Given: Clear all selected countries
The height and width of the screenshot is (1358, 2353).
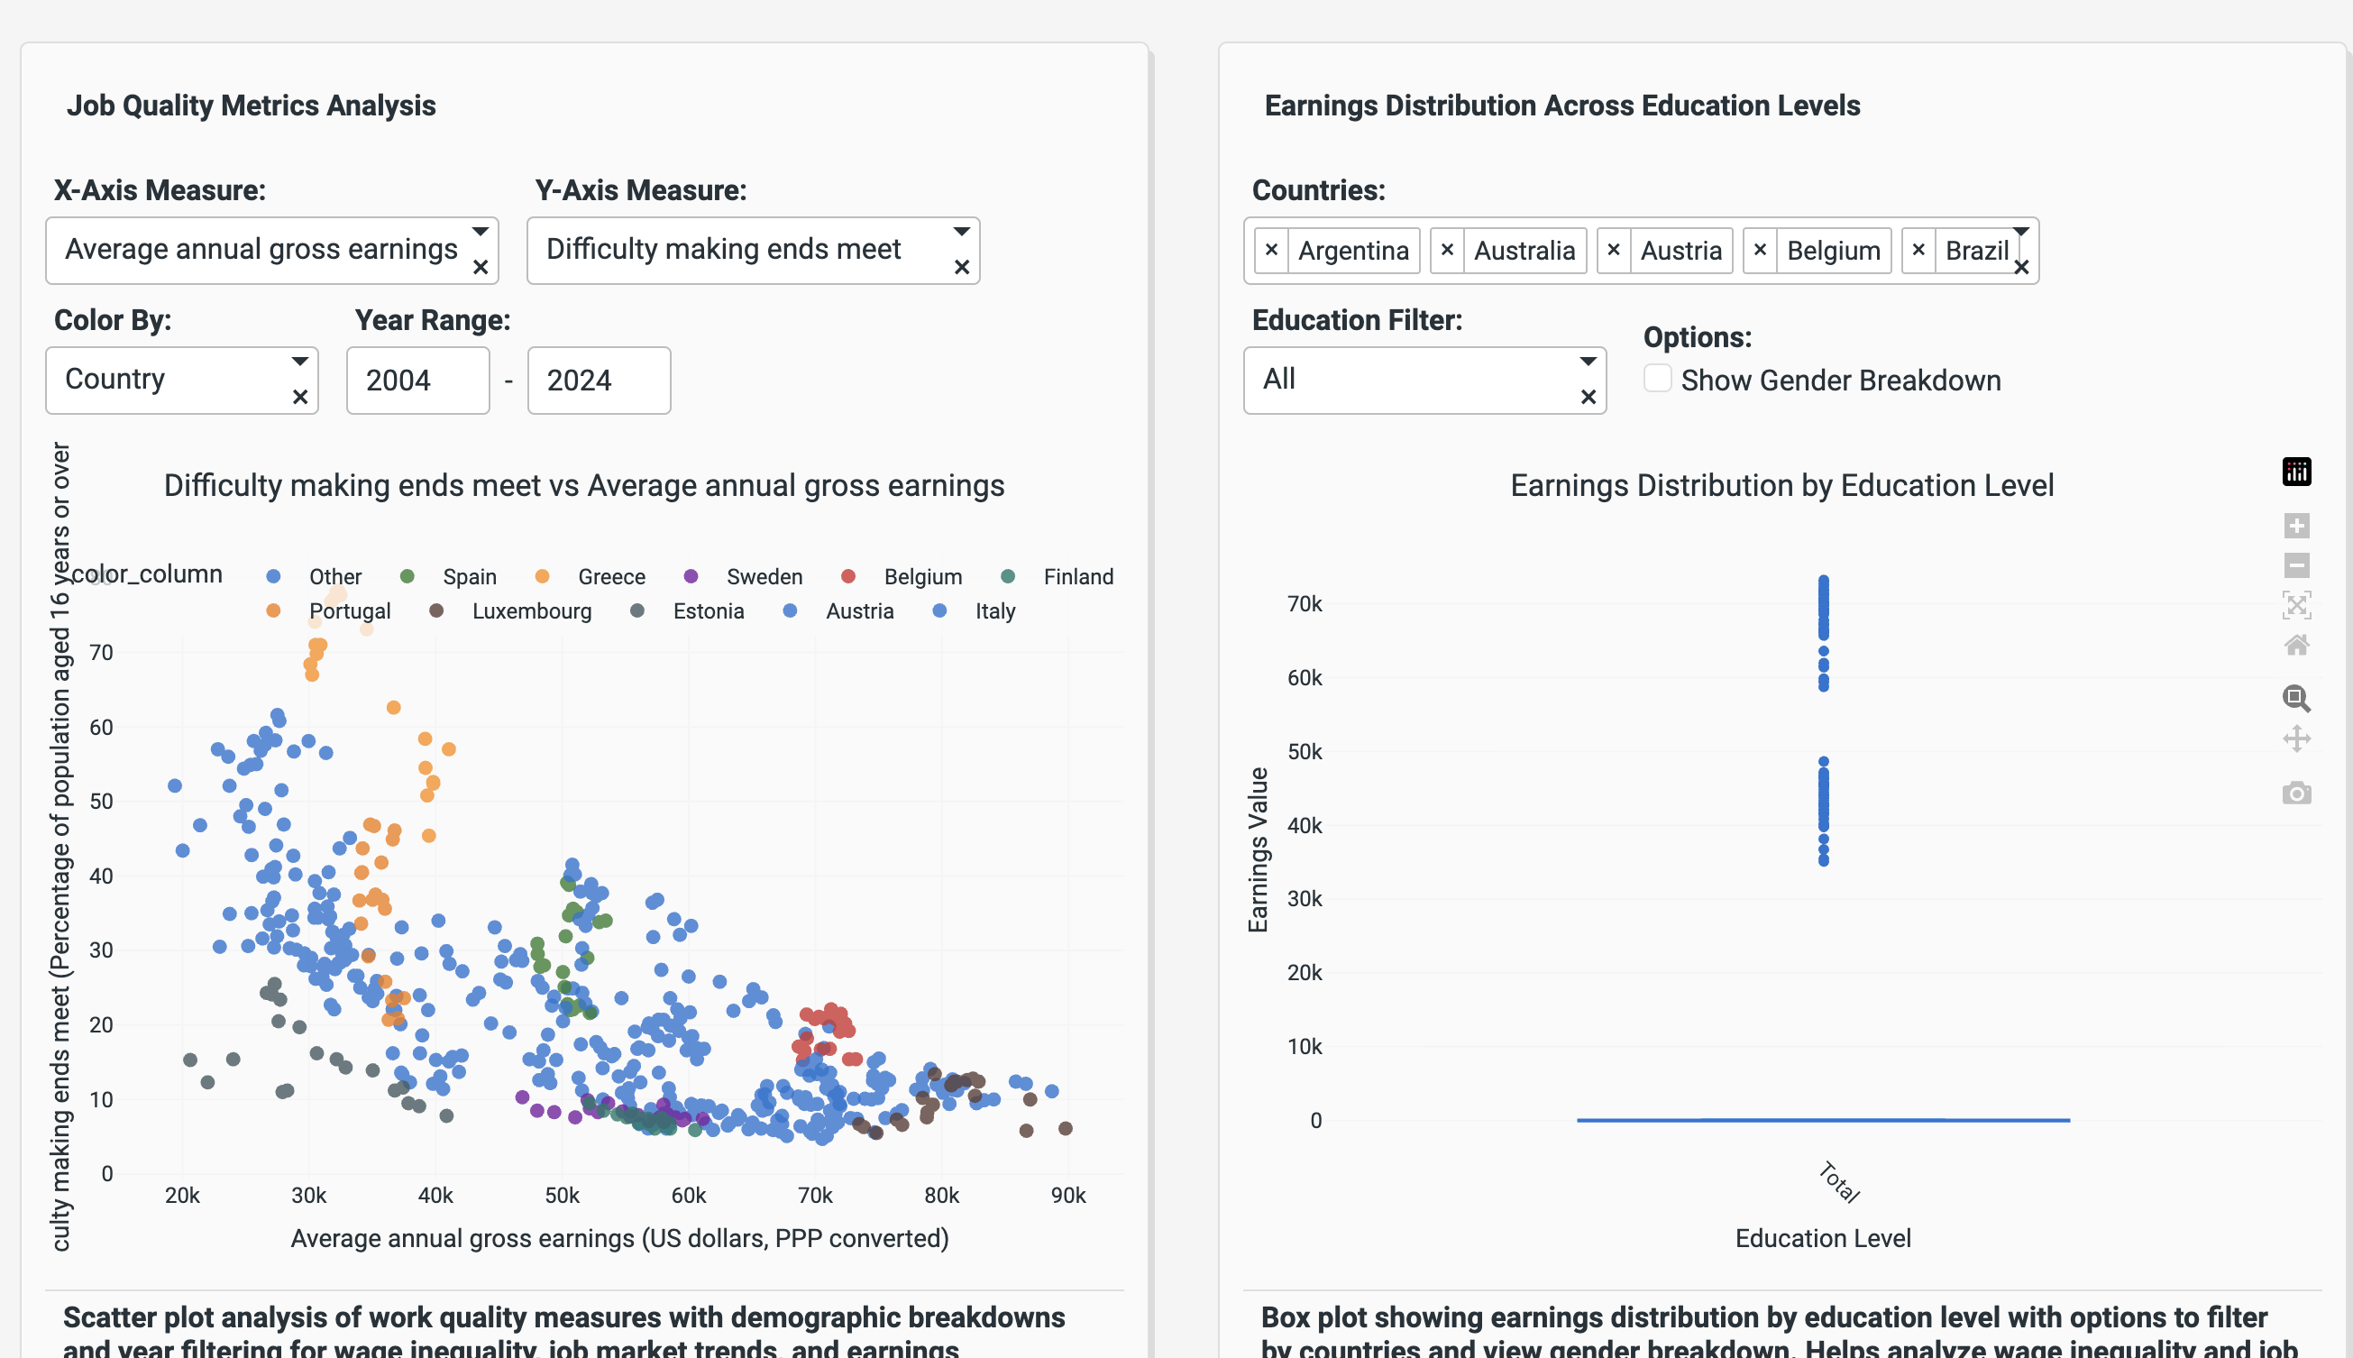Looking at the screenshot, I should tap(2021, 268).
